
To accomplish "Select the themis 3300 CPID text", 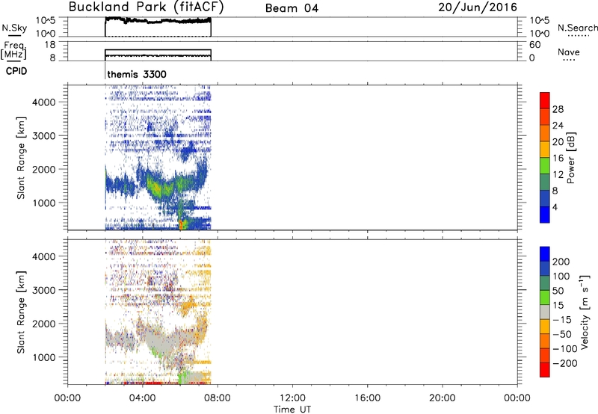I will coord(137,74).
